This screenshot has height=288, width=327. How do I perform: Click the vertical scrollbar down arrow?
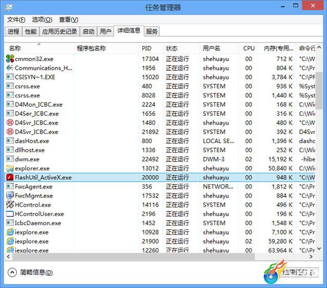pyautogui.click(x=319, y=248)
